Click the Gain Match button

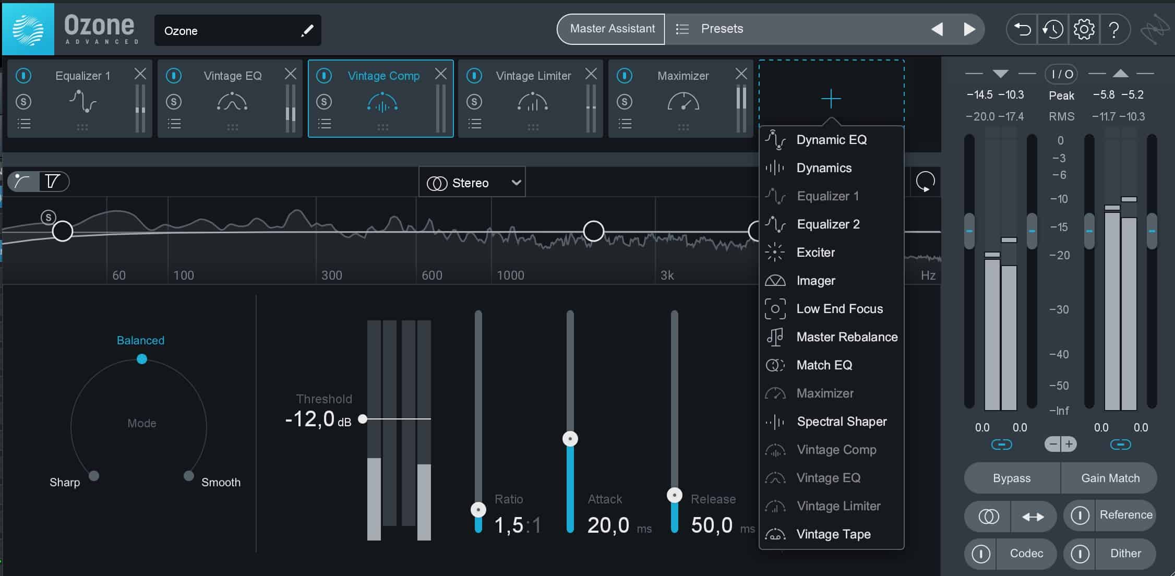(x=1110, y=478)
